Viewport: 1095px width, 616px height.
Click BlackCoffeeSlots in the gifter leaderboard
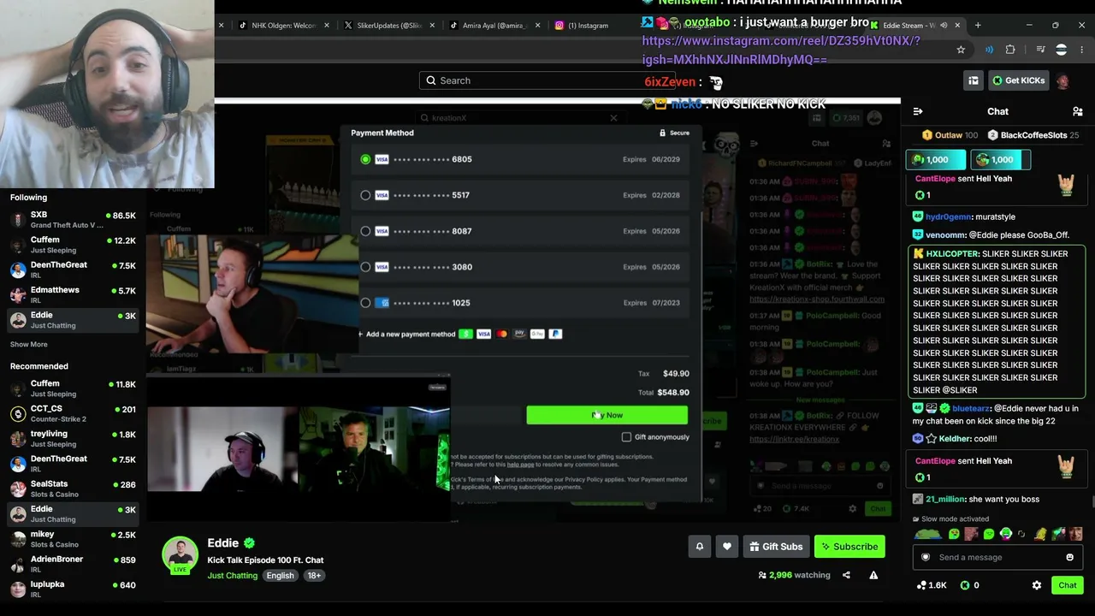(1033, 135)
